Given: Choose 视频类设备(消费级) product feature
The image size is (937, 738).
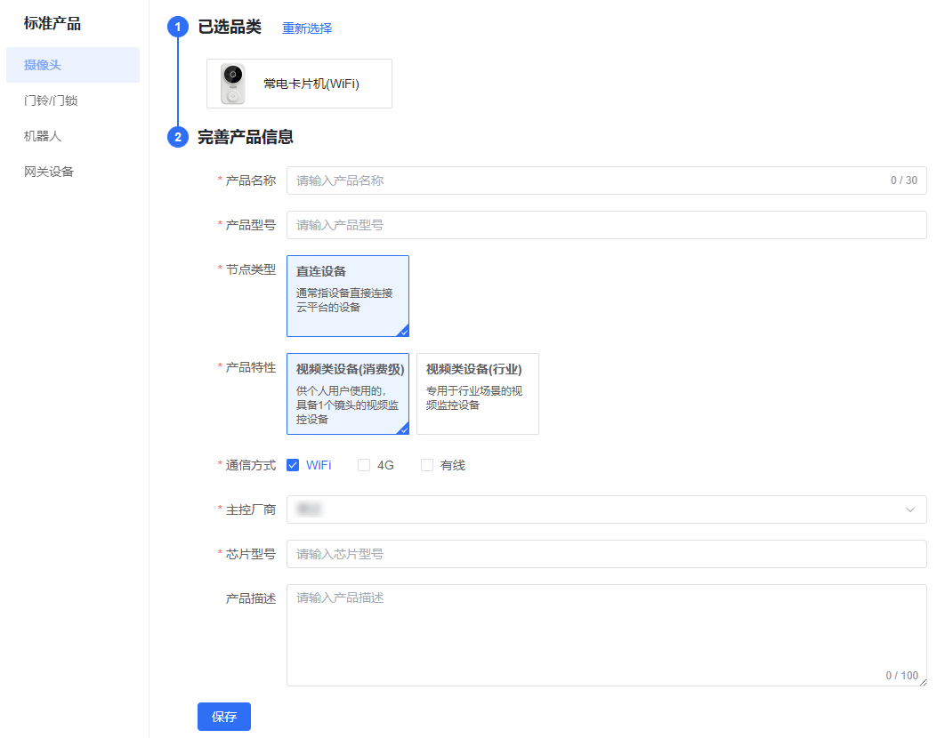Looking at the screenshot, I should [x=348, y=394].
